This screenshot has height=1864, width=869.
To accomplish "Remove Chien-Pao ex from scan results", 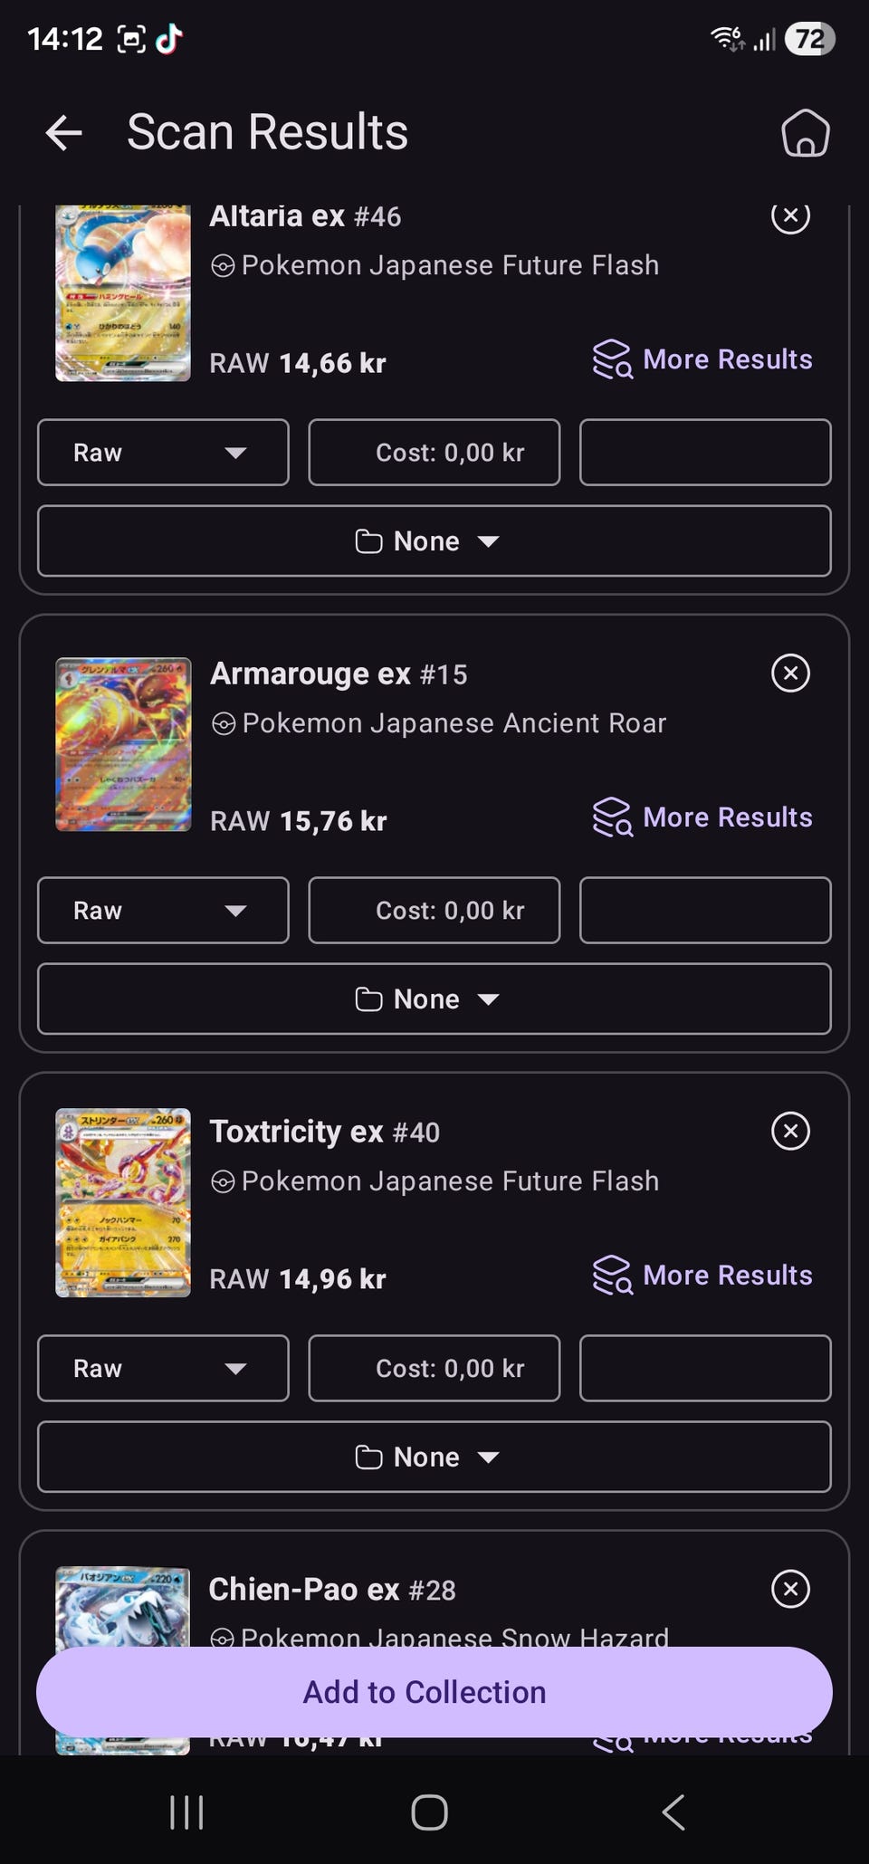I will coord(790,1589).
